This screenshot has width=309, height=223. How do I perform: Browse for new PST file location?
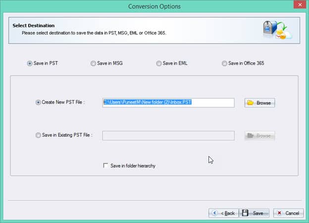coord(259,103)
